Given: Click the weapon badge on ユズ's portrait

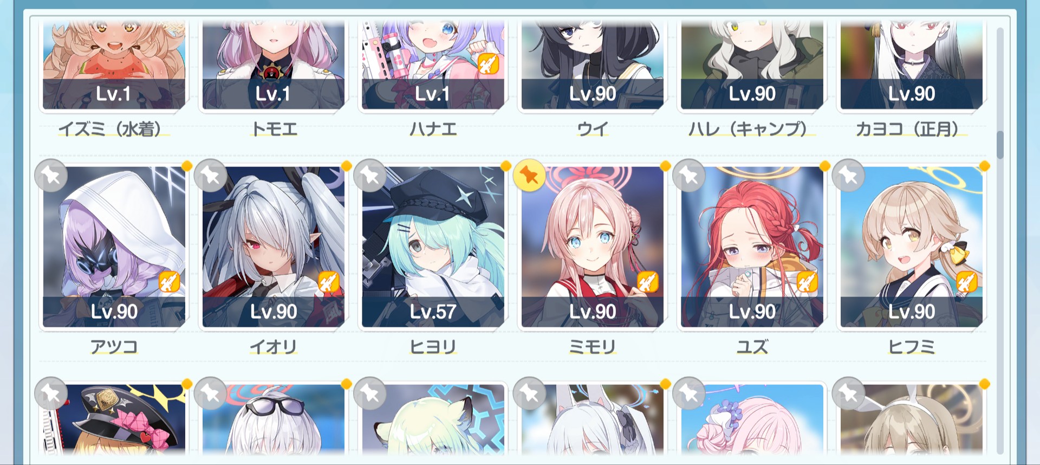Looking at the screenshot, I should click(x=807, y=282).
